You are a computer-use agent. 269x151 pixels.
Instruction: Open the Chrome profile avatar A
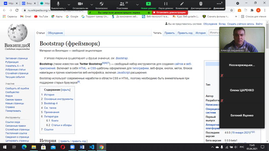tap(258, 10)
